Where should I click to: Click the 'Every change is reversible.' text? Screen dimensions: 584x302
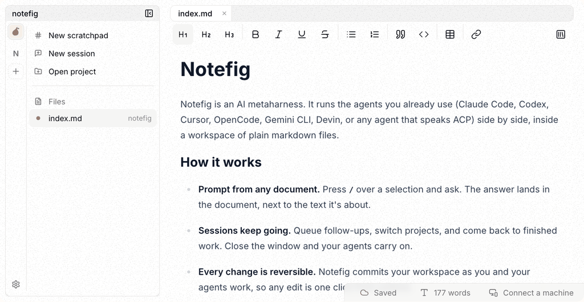pos(257,272)
